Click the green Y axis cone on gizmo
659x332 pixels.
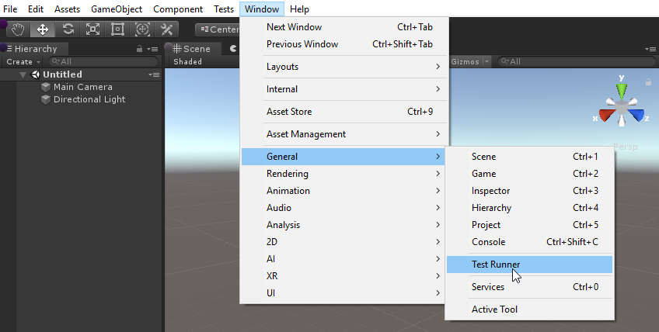pos(621,89)
